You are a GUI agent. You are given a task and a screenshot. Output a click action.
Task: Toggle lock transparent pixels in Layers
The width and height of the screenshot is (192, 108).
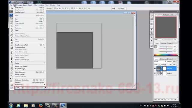[159, 65]
